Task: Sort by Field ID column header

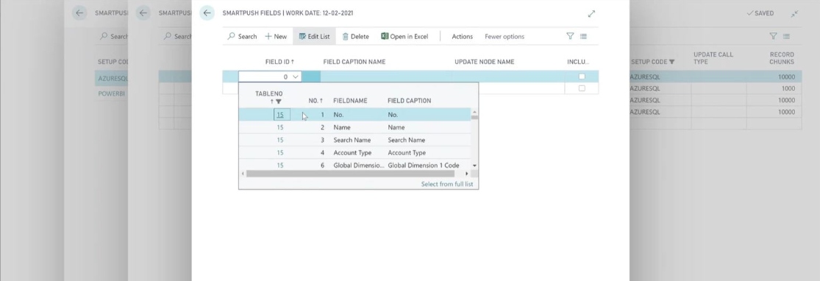Action: pyautogui.click(x=279, y=62)
